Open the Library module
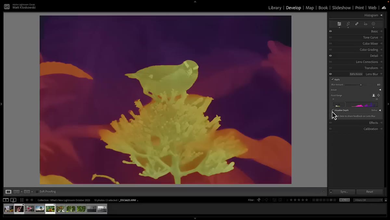This screenshot has height=220, width=390. point(275,7)
